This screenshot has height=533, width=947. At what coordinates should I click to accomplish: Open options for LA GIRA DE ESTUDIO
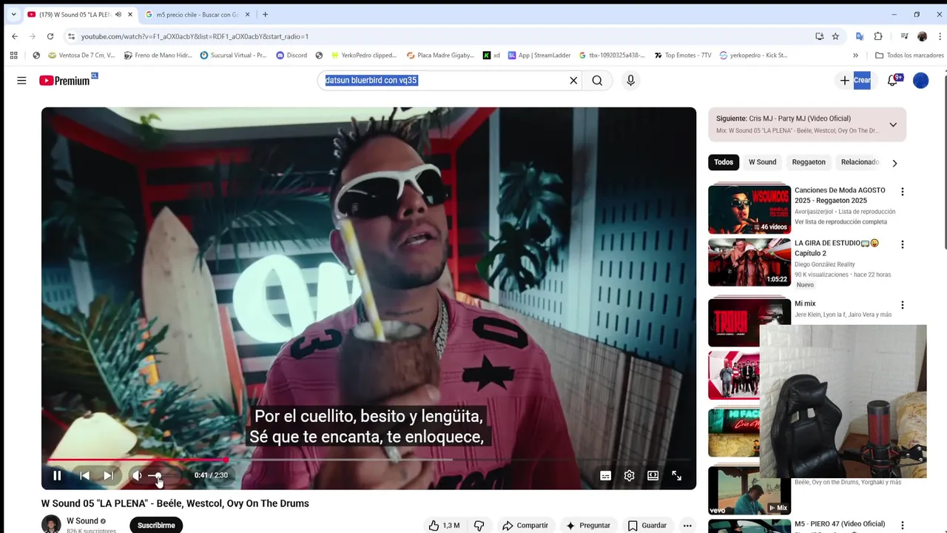pos(902,244)
